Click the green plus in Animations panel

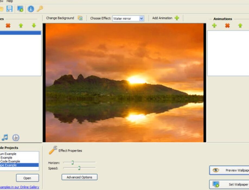[x=214, y=26]
